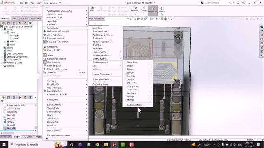The image size is (264, 148).
Task: Toggle Screws Mobile Side checkbox
Action: (x=5, y=105)
